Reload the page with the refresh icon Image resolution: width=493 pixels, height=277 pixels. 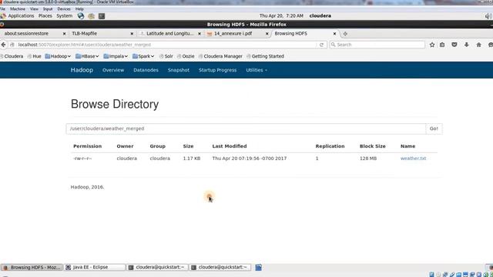pyautogui.click(x=321, y=45)
